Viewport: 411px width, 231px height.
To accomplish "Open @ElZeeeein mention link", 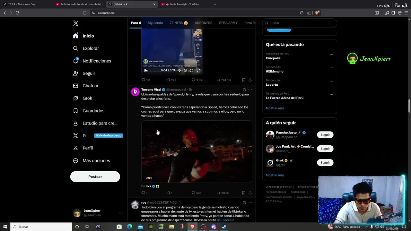I will tap(225, 220).
